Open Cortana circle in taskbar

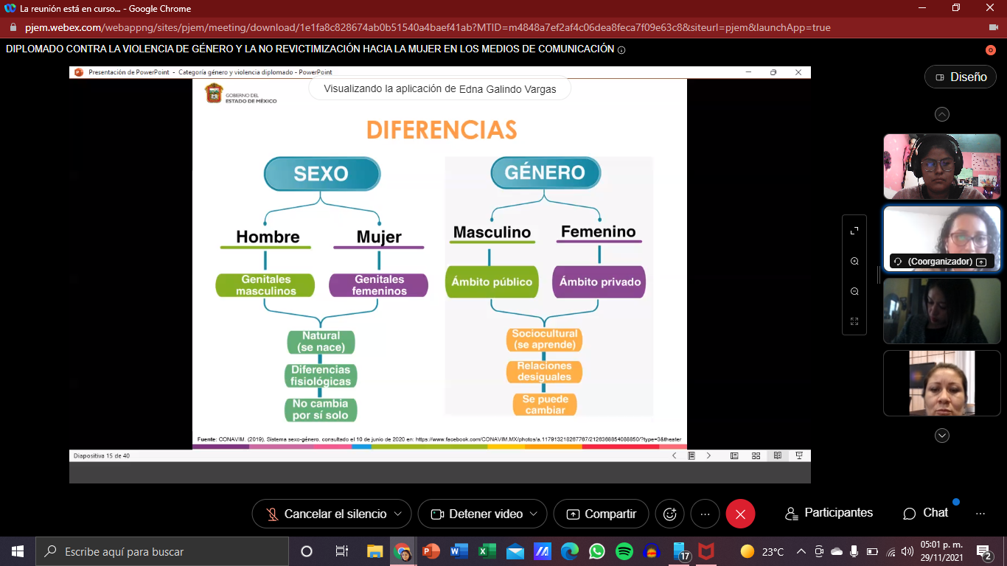click(307, 551)
